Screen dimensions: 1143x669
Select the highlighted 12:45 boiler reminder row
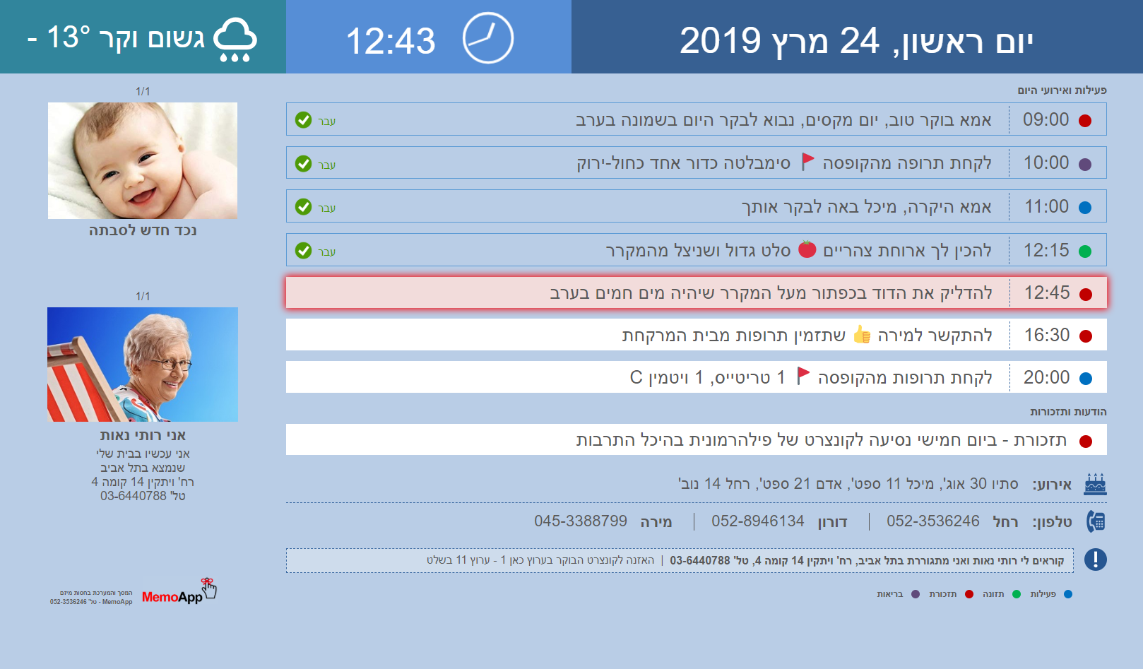coord(696,292)
